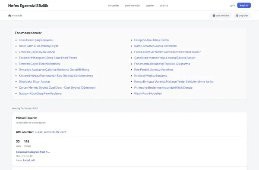Image resolution: width=259 pixels, height=170 pixels.
Task: Open Fitness ve Beslenme Arasındaki Kritik Denge
Action: (163, 87)
